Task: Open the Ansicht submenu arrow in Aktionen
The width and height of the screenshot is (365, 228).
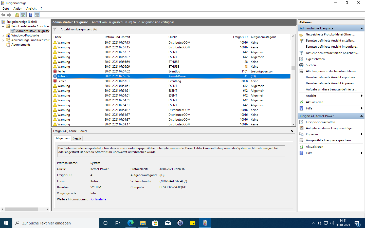Action: pos(362,96)
